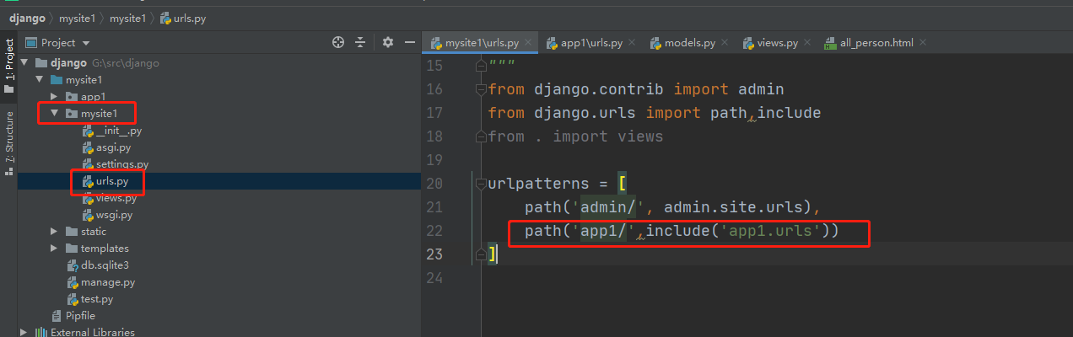Click the locate-in-project target icon

tap(338, 42)
